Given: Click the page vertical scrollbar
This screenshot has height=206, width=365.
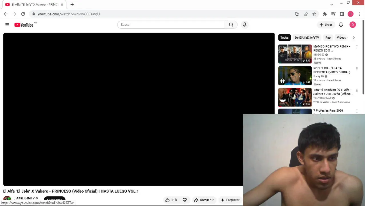Looking at the screenshot, I should [363, 57].
